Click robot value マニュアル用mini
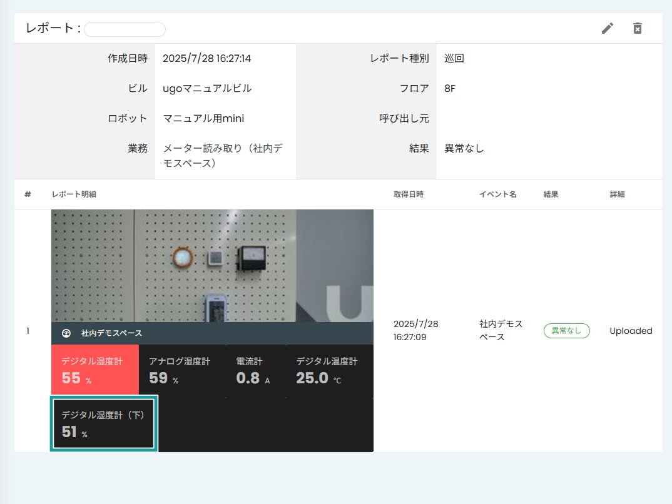 [203, 118]
